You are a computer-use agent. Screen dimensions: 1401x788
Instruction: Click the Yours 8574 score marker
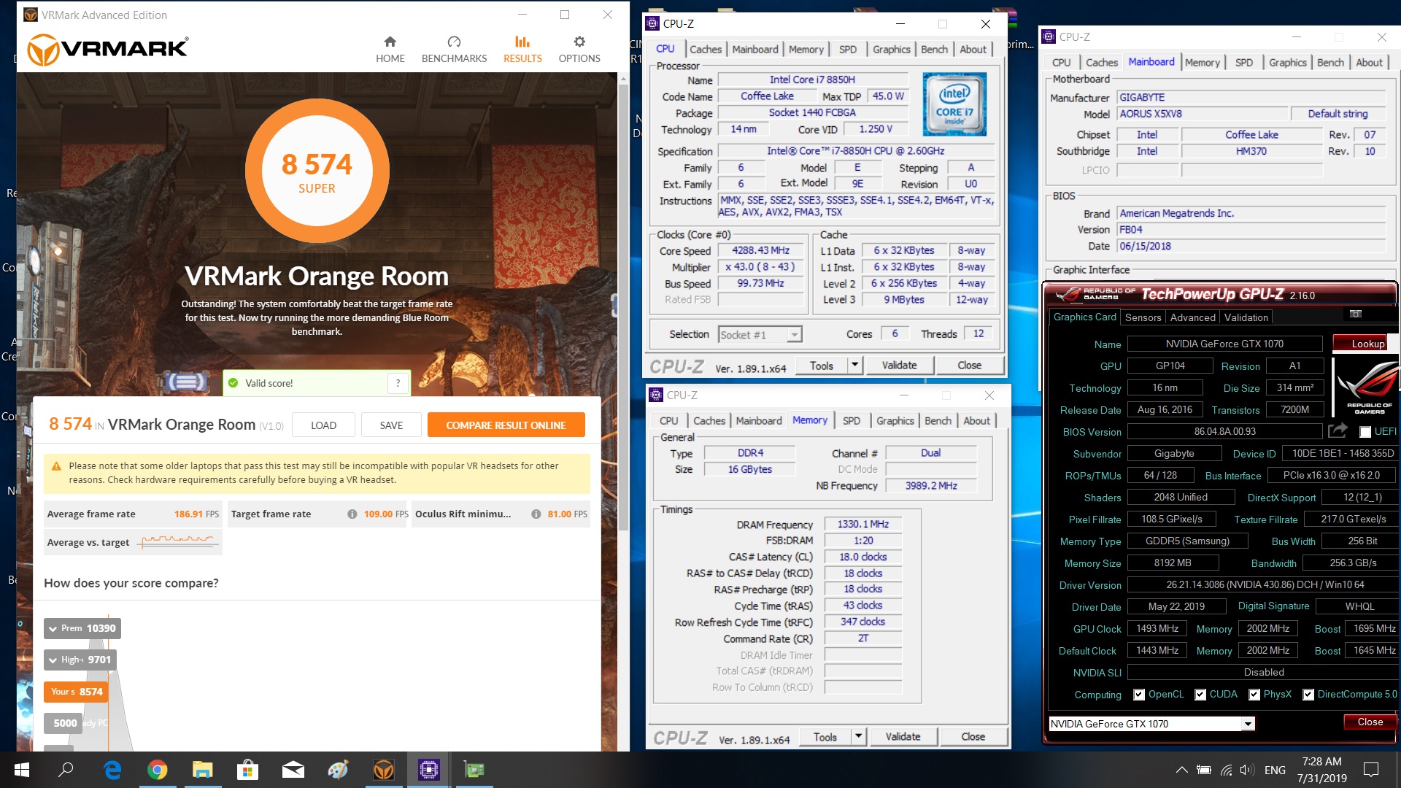tap(76, 692)
